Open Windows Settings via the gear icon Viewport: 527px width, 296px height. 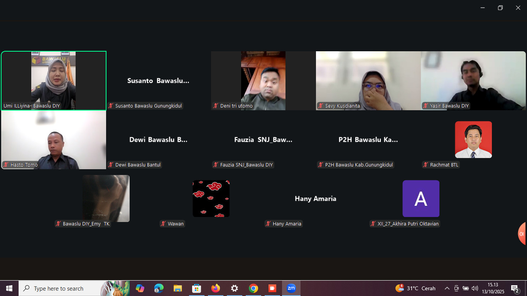tap(234, 288)
